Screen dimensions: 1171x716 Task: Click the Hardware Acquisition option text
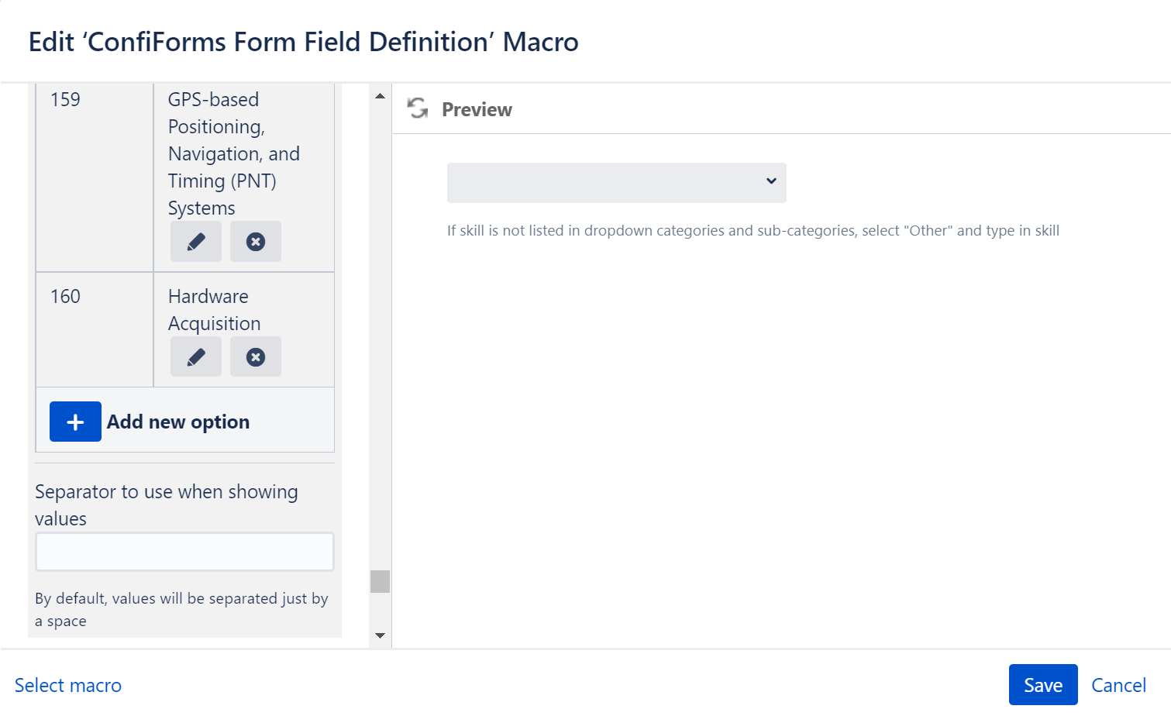pos(214,309)
